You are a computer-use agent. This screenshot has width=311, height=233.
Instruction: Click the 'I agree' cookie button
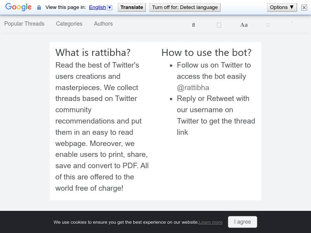click(x=242, y=222)
